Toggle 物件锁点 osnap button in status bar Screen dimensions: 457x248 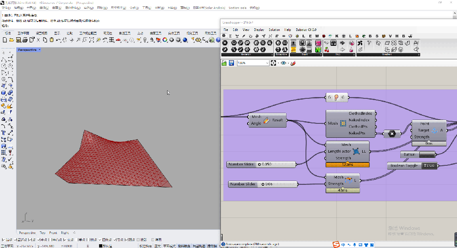click(x=184, y=246)
